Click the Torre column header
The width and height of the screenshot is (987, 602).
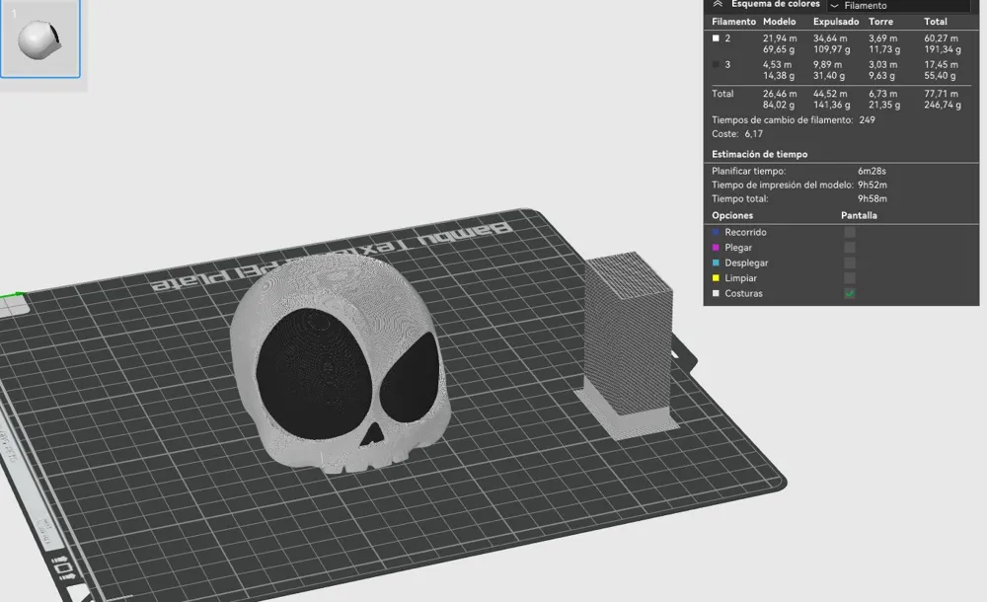[x=880, y=22]
